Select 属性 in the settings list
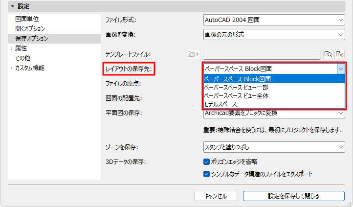 pos(21,48)
